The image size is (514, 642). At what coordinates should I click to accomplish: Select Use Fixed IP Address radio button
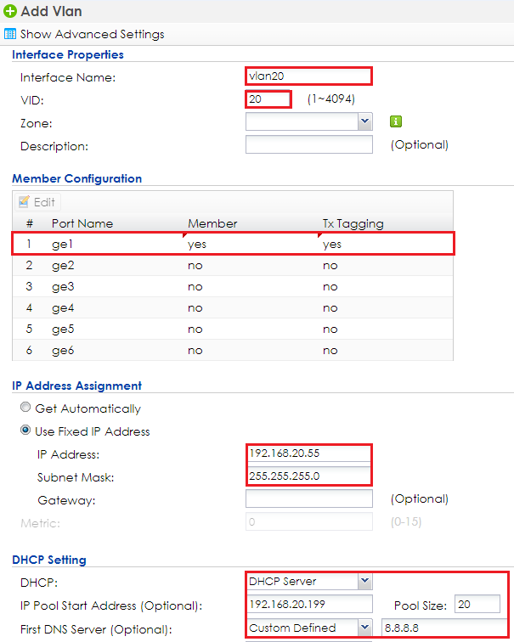pyautogui.click(x=25, y=431)
